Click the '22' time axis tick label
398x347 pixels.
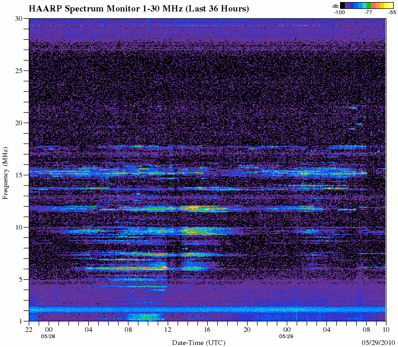click(29, 329)
